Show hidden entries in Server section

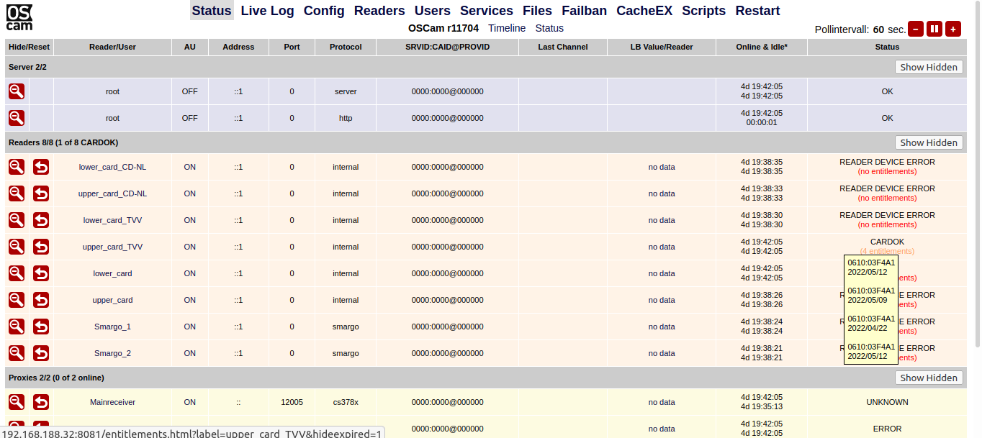point(929,67)
